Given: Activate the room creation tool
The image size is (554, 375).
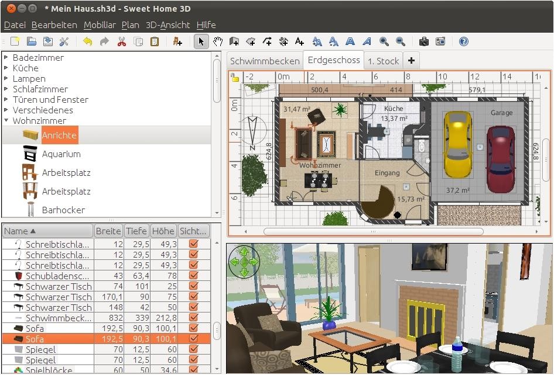Looking at the screenshot, I should 251,41.
